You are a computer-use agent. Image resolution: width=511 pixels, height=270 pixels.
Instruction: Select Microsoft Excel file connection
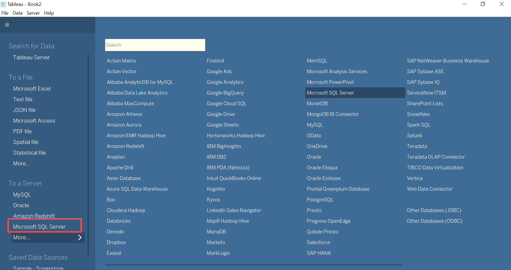coord(32,89)
